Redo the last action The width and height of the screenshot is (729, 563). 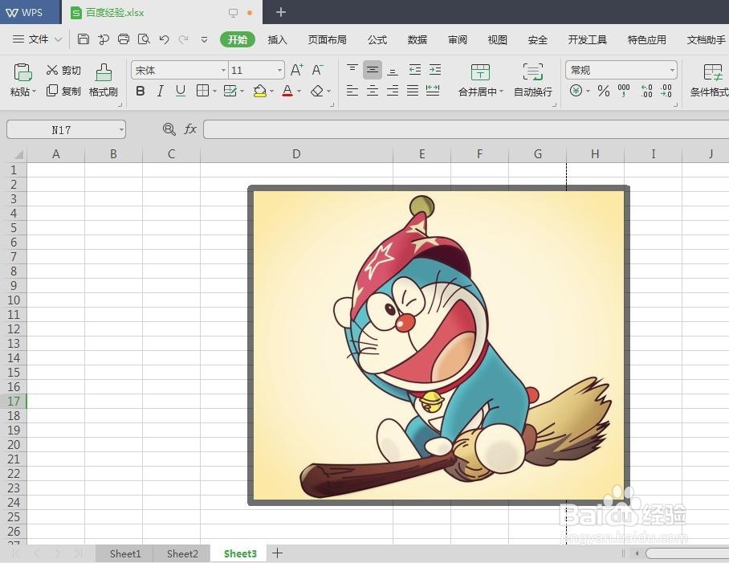[184, 39]
